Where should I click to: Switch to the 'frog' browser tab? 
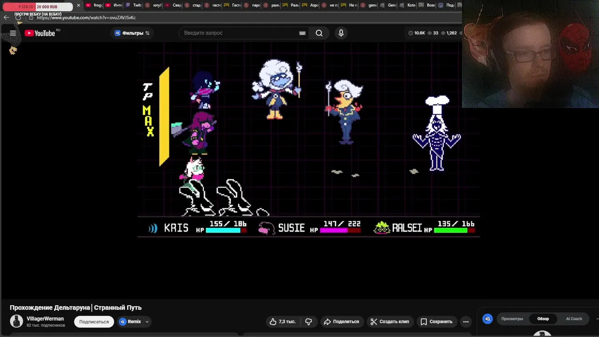coord(94,5)
